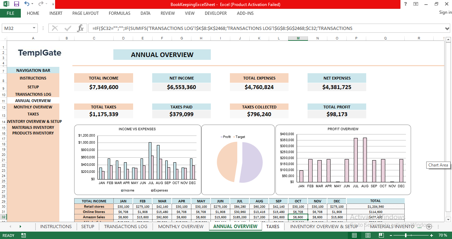
Task: Click the Income legend swatch in bar chart
Action: 122,190
